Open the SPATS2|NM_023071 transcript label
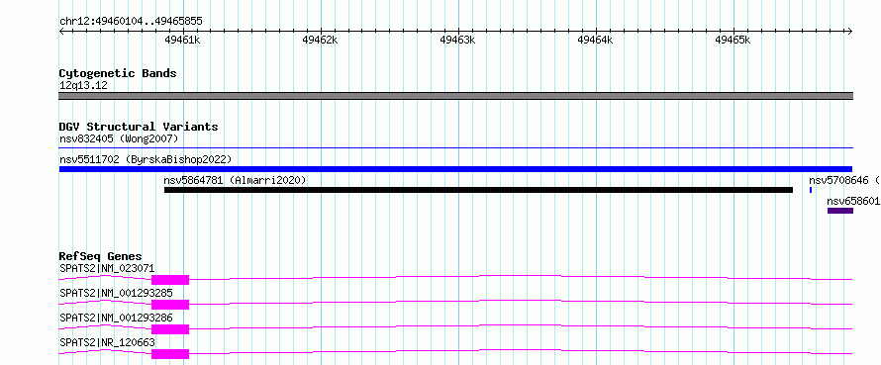881x365 pixels. (x=107, y=268)
